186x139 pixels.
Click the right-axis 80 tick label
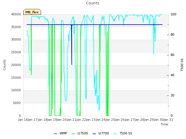point(172,35)
